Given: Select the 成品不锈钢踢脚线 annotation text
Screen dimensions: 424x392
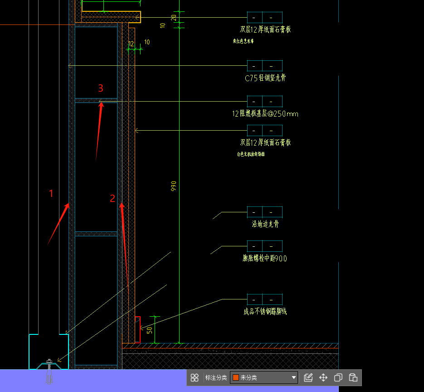Looking at the screenshot, I should [265, 311].
